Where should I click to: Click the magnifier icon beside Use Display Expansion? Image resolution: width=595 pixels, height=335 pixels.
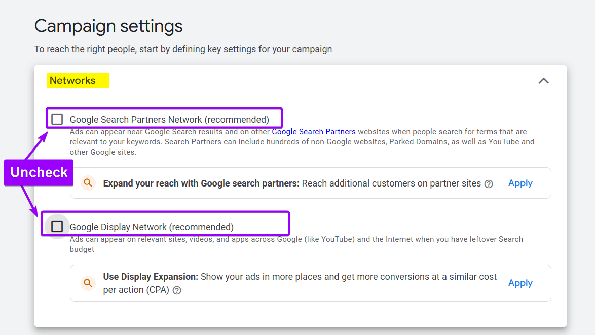point(88,283)
